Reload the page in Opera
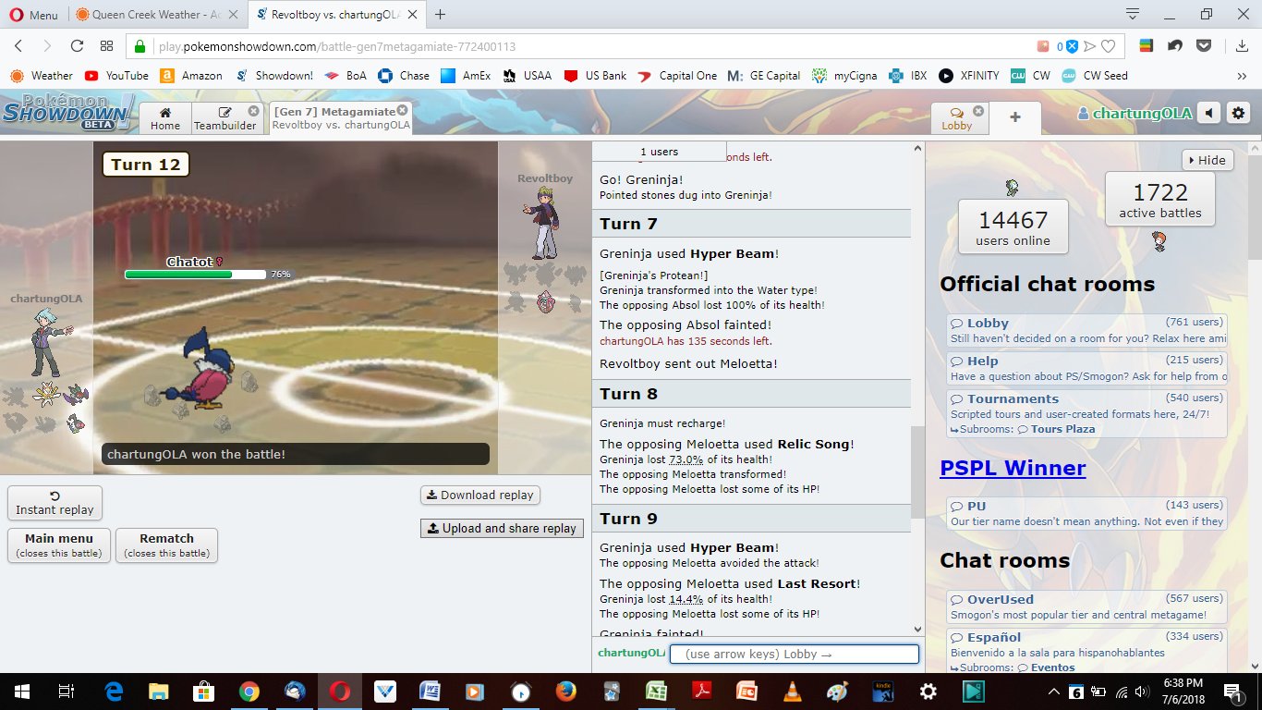This screenshot has height=710, width=1262. 77,46
